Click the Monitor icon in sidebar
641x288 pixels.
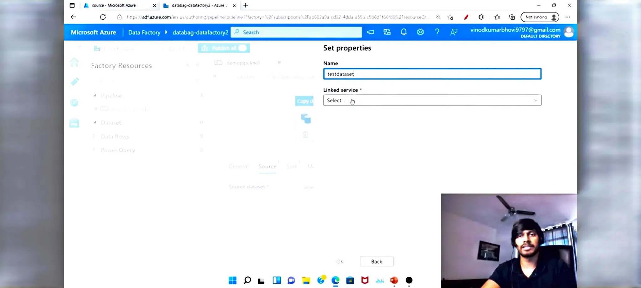click(x=74, y=102)
